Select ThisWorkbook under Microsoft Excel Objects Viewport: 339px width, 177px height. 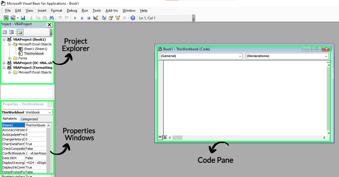click(33, 54)
